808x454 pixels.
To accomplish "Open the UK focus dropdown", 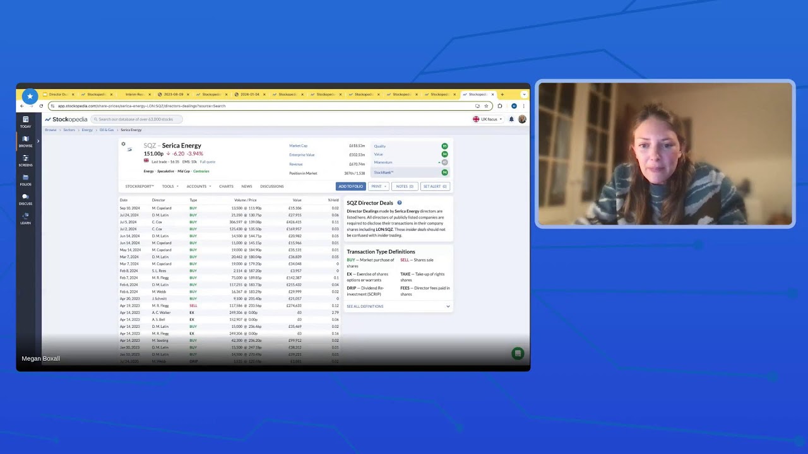I will [x=487, y=119].
